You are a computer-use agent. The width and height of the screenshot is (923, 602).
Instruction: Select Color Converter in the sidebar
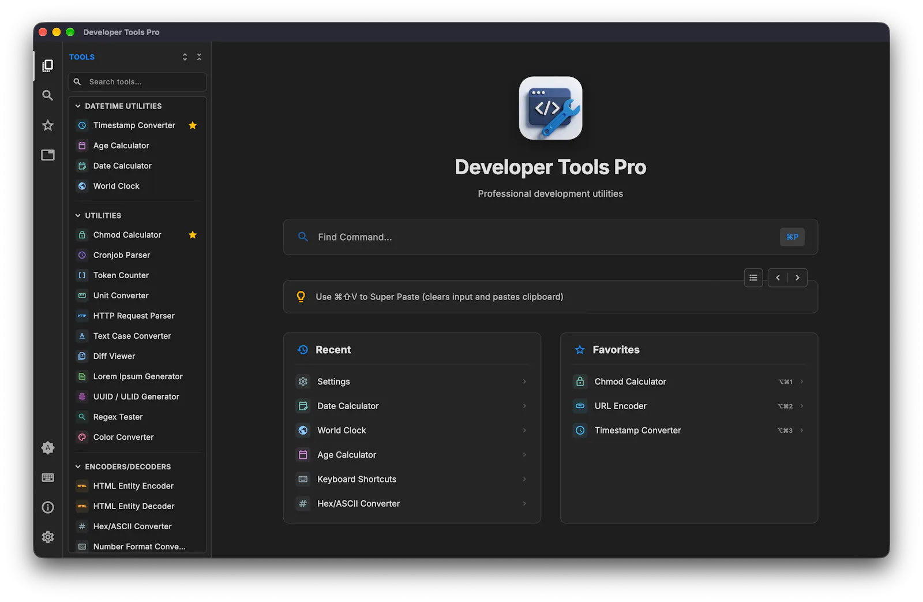coord(137,437)
